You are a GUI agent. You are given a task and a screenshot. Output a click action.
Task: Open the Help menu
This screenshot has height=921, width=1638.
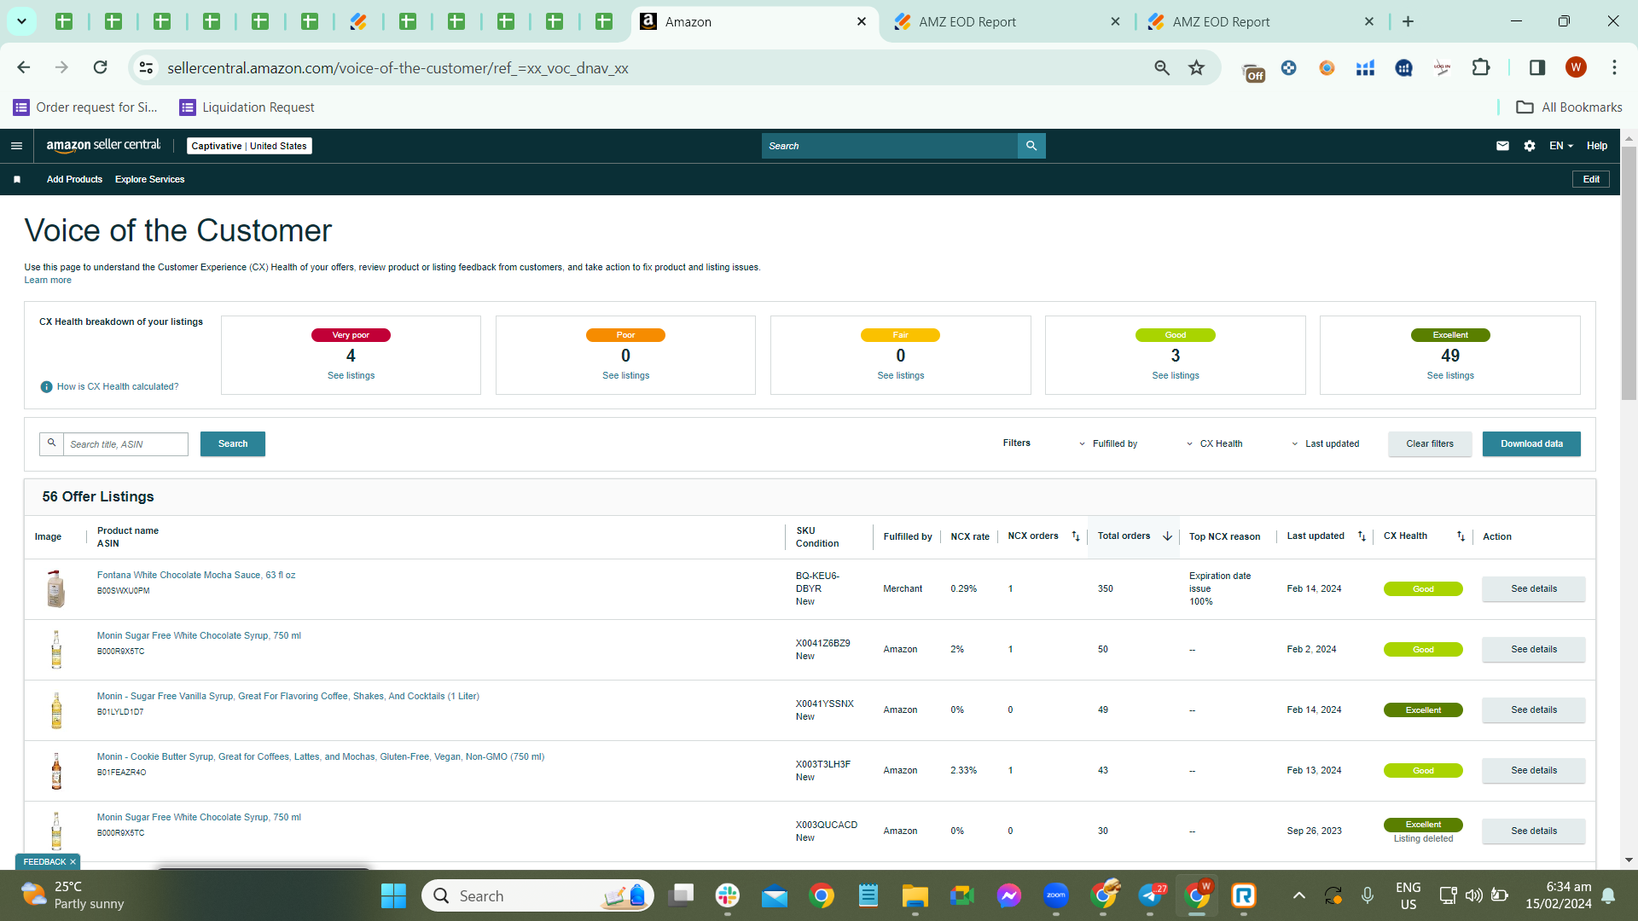coord(1597,146)
